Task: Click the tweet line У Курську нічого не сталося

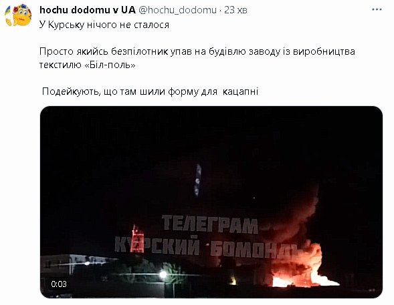Action: (x=104, y=25)
